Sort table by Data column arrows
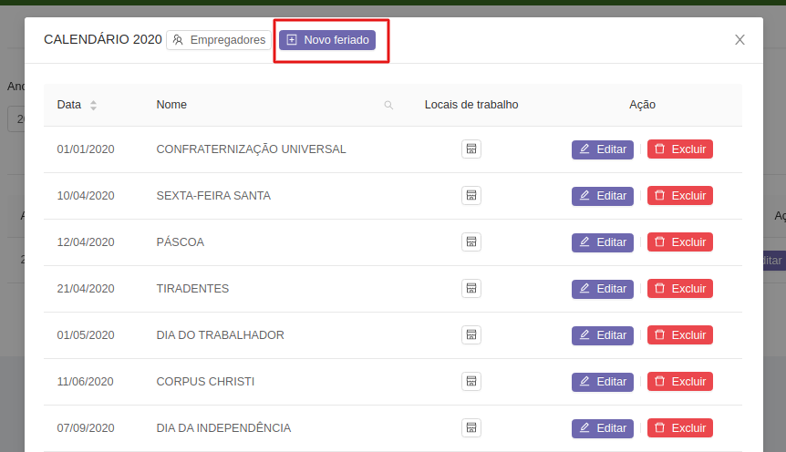The width and height of the screenshot is (786, 452). point(93,105)
